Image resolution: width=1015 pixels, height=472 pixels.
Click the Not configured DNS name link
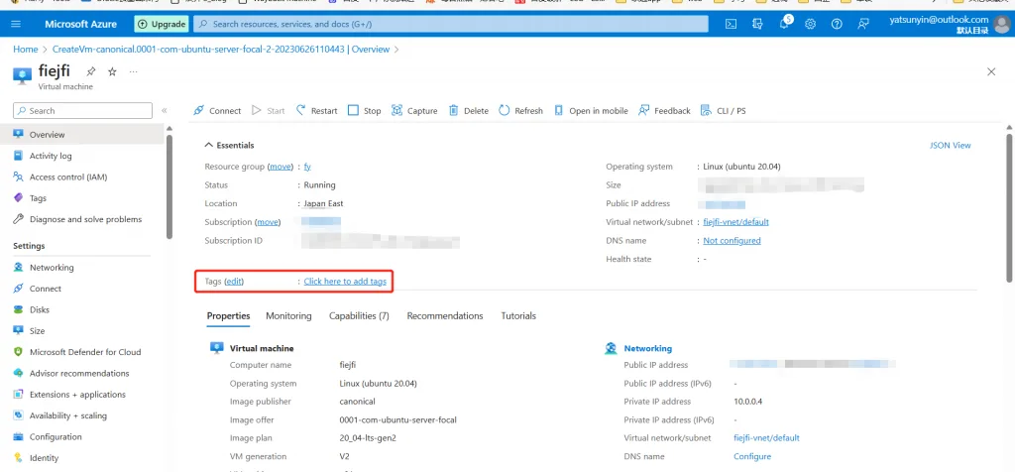pyautogui.click(x=733, y=241)
